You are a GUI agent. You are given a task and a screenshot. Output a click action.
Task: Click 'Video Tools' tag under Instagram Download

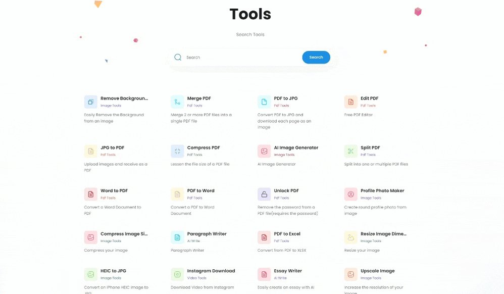click(197, 278)
